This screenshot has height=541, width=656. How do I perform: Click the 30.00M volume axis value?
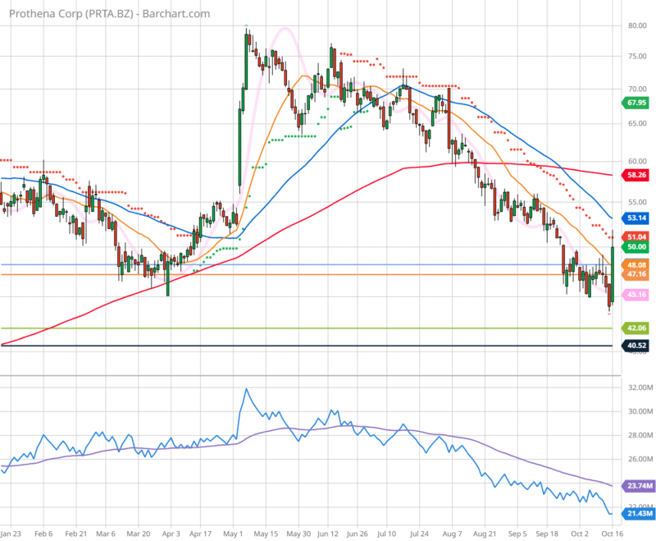[x=640, y=411]
